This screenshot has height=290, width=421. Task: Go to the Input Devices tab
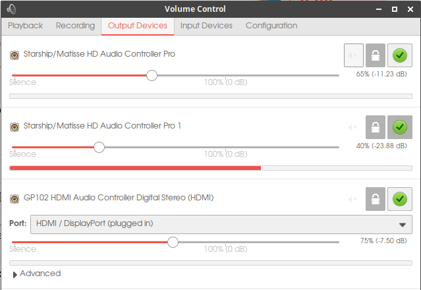point(206,26)
